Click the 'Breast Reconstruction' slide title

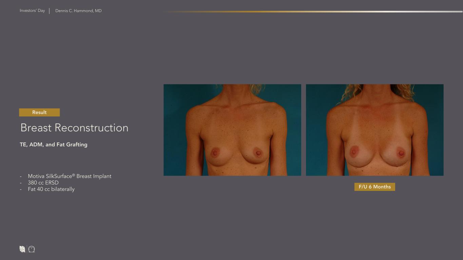pos(74,128)
